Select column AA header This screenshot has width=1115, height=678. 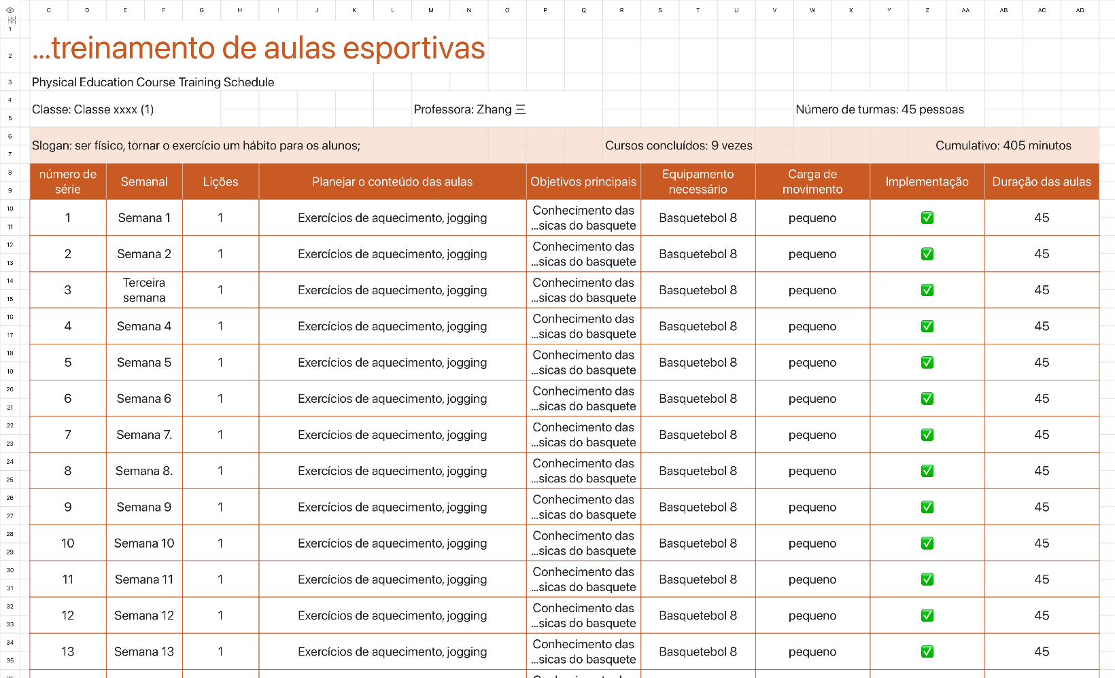pyautogui.click(x=965, y=10)
